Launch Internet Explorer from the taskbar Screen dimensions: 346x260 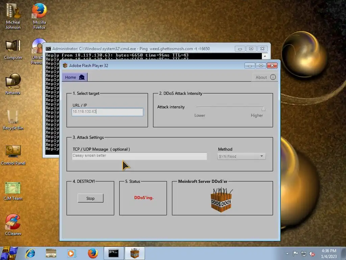click(x=30, y=253)
